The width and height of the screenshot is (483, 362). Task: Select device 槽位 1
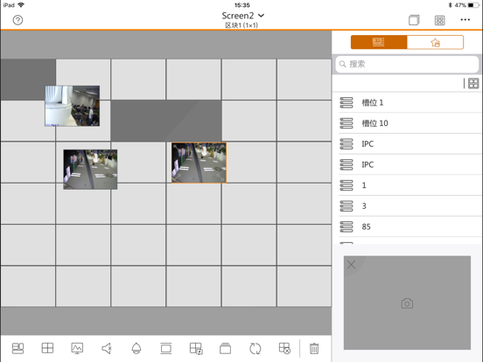pos(409,102)
